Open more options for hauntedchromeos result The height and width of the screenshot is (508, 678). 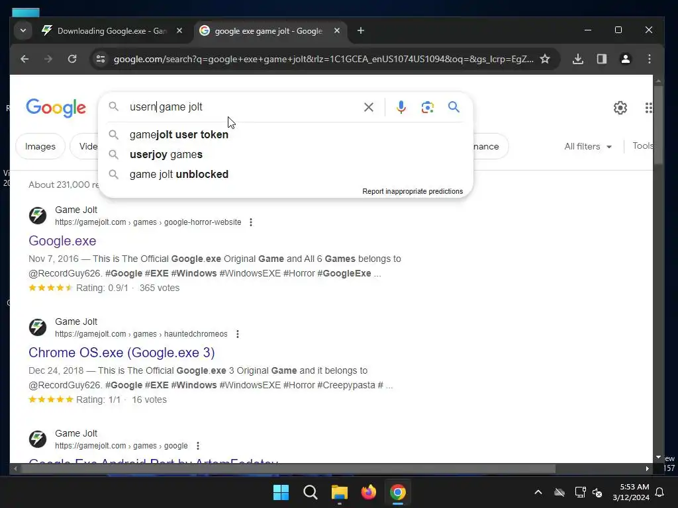click(x=238, y=334)
